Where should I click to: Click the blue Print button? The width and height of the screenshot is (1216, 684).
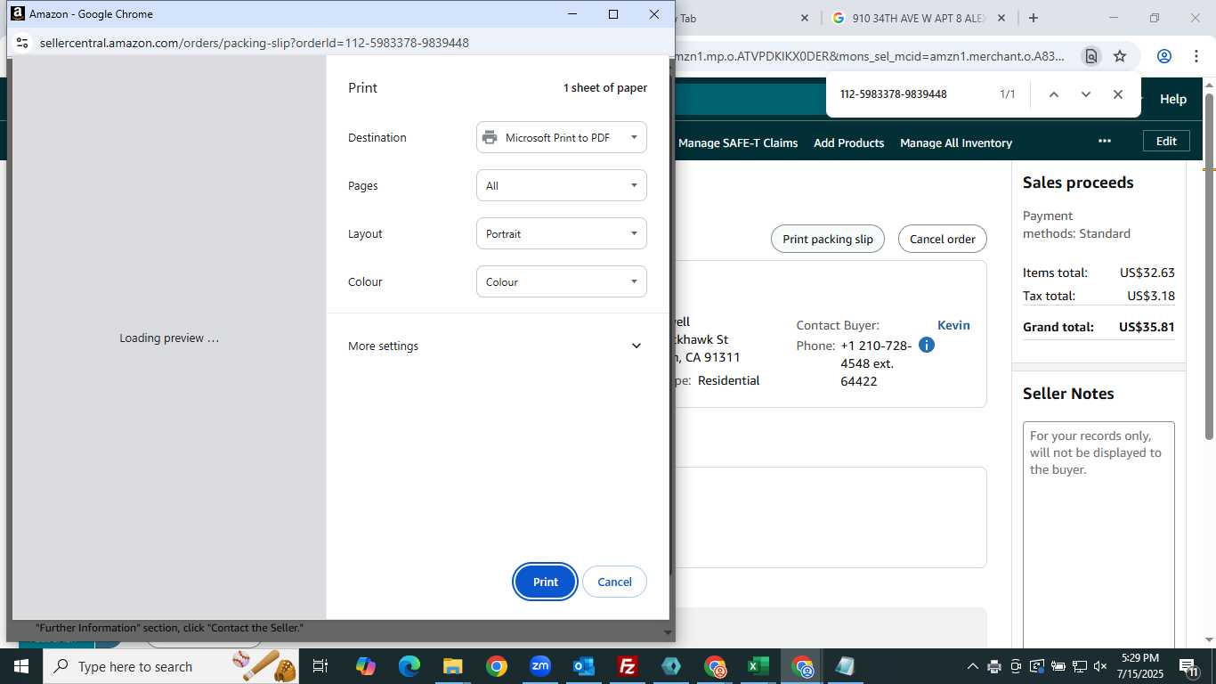[x=546, y=582]
